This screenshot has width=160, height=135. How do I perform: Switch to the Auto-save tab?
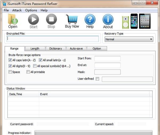tap(76, 49)
